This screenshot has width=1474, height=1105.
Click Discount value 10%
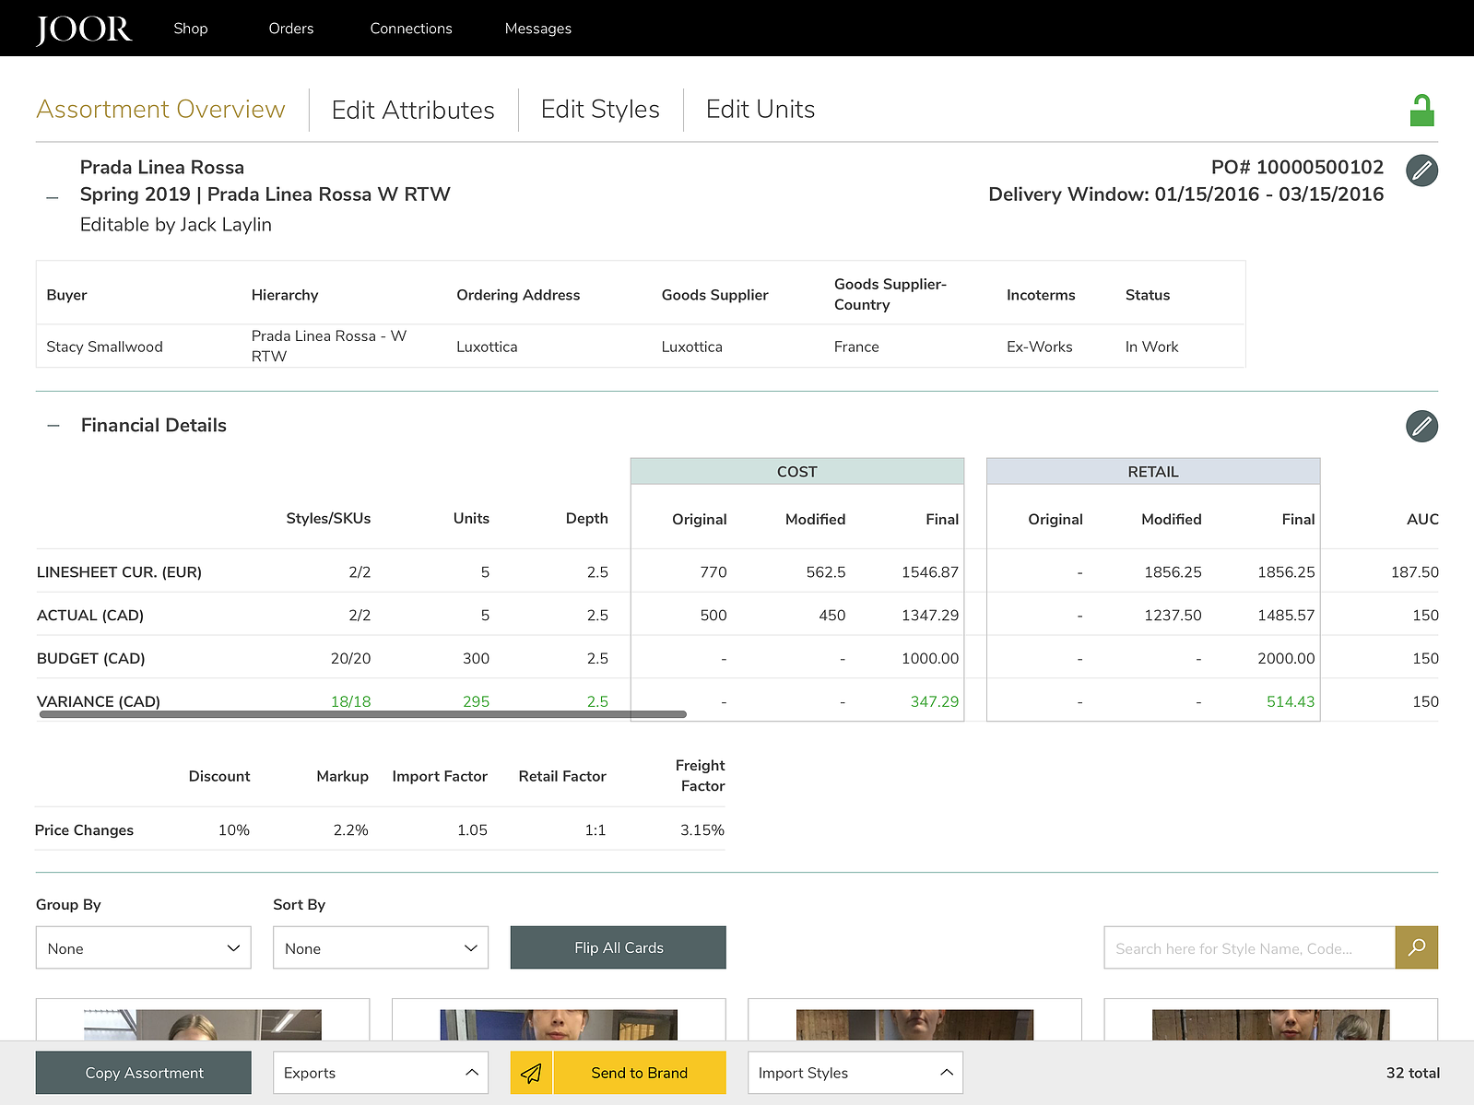(x=234, y=829)
